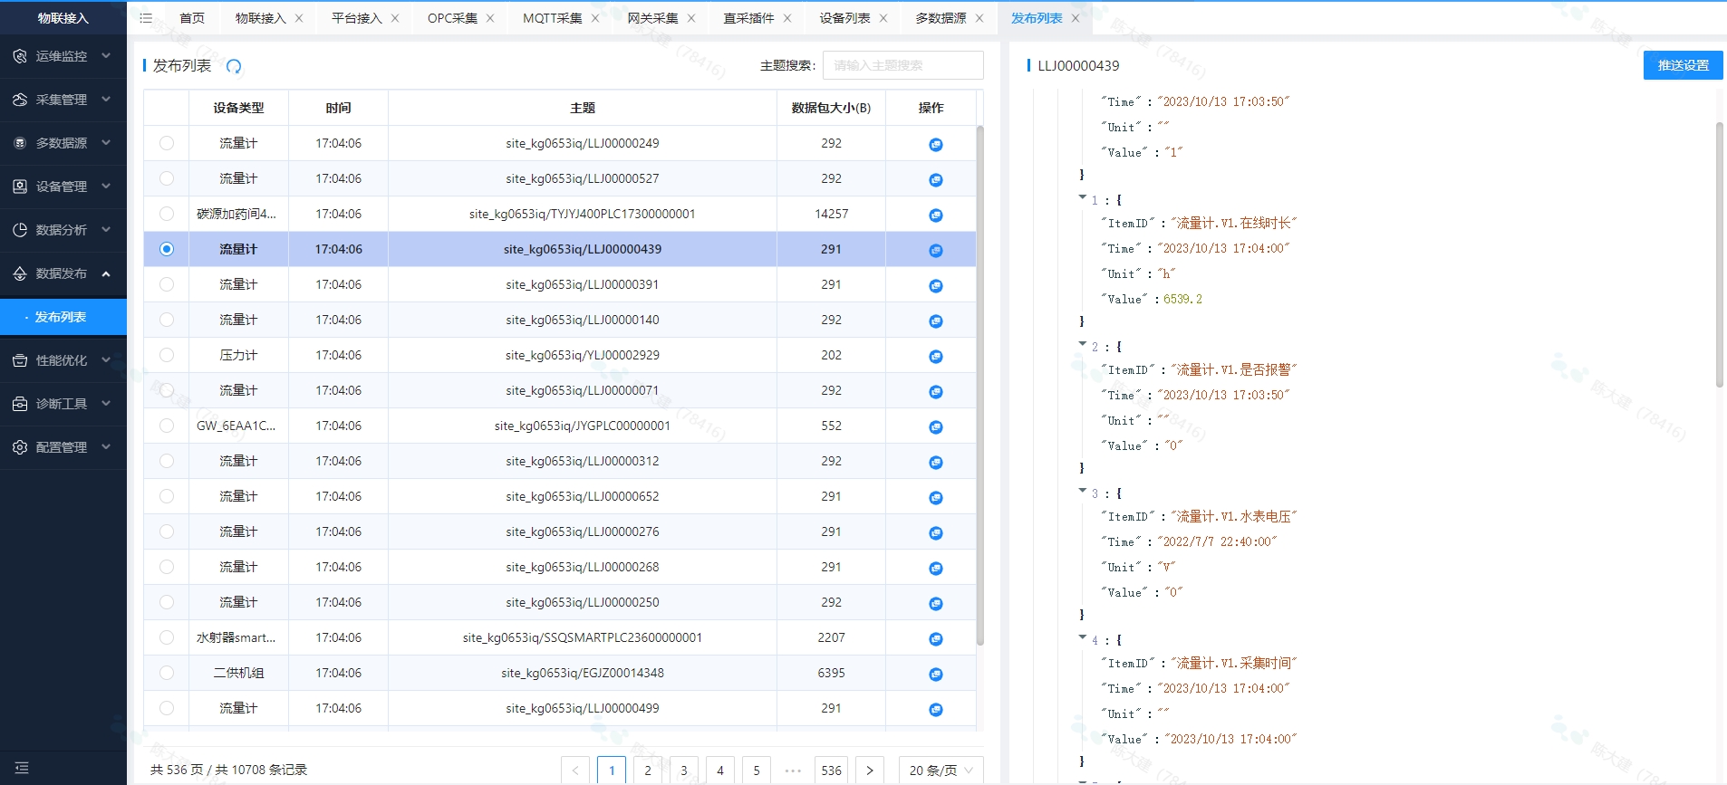Image resolution: width=1727 pixels, height=785 pixels.
Task: Expand the 配置管理 menu chevron
Action: point(106,446)
